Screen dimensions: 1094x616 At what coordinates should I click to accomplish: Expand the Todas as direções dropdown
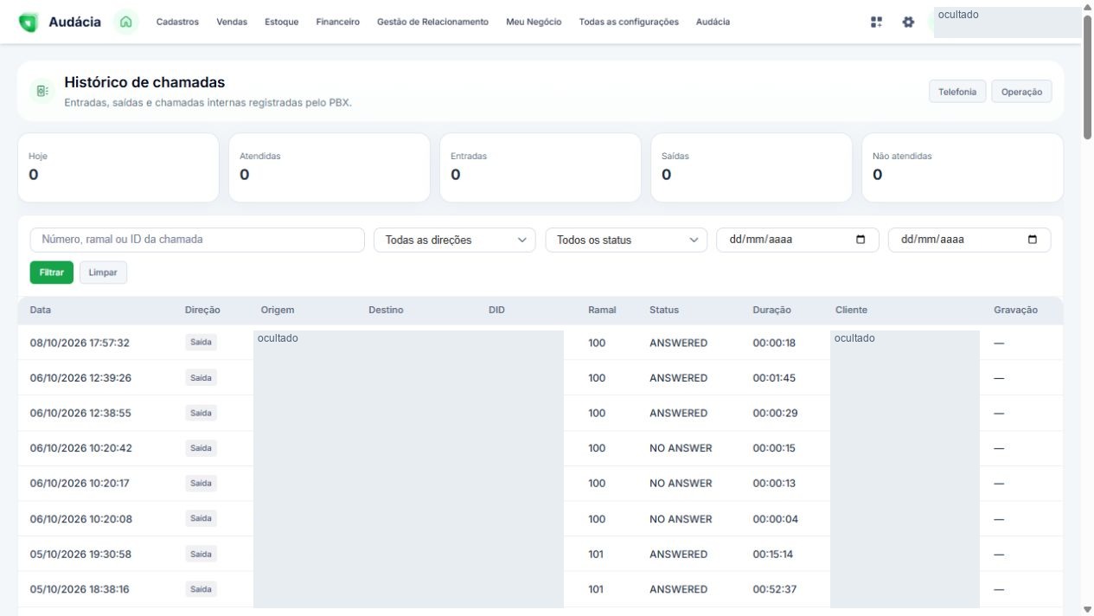(455, 241)
